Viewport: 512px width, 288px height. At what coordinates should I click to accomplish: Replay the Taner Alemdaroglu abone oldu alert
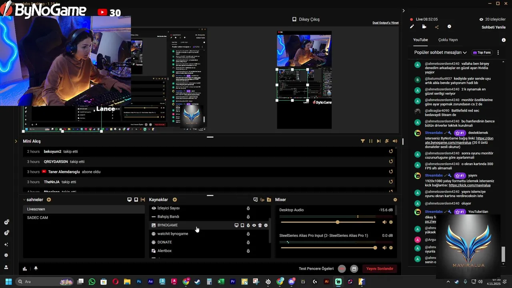coord(391,172)
